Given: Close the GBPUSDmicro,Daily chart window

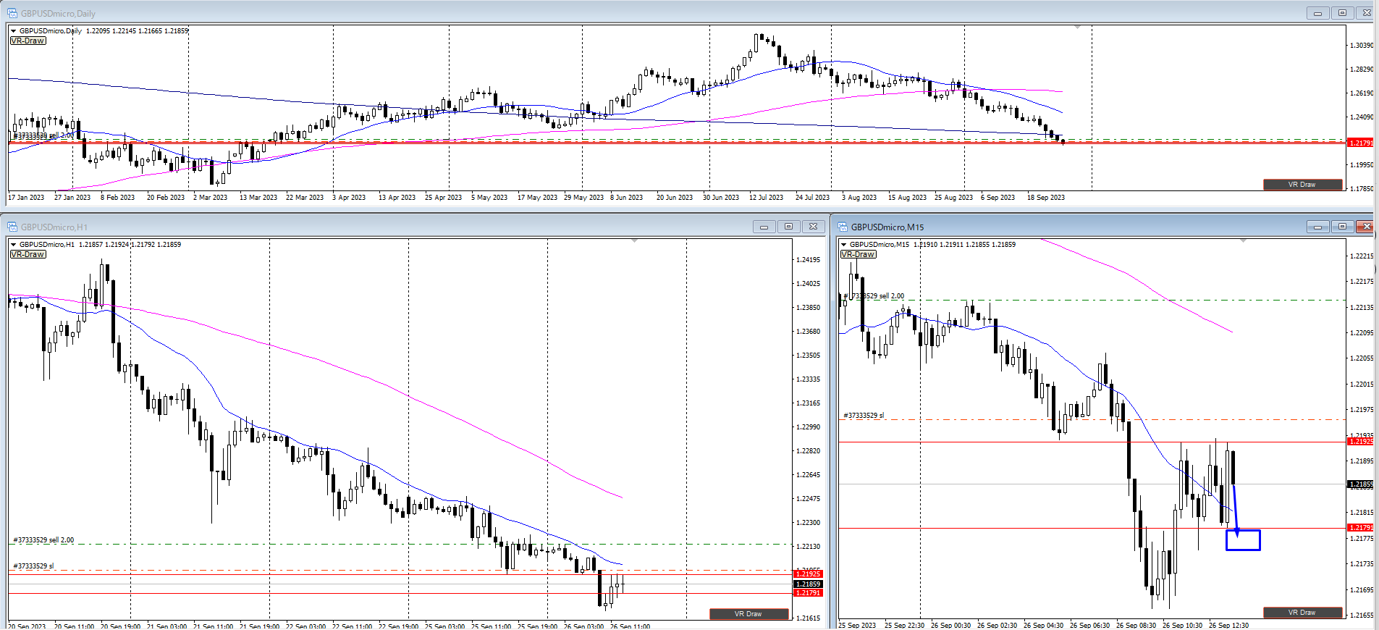Looking at the screenshot, I should (x=1366, y=13).
